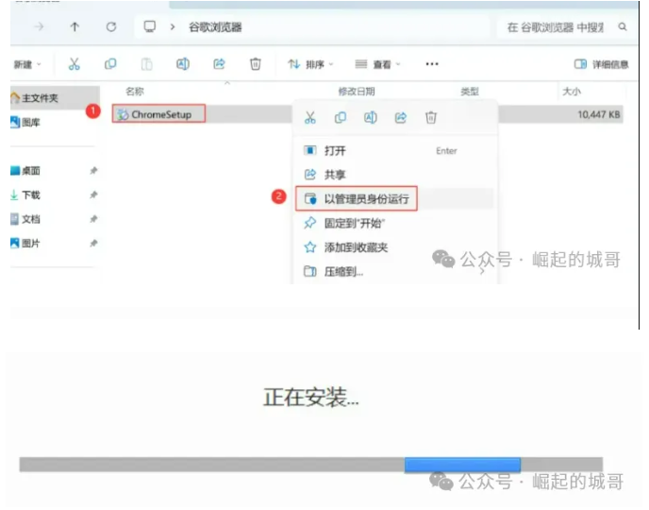Sort by the 类型 column header
Screen dimensions: 649x510
coord(470,92)
